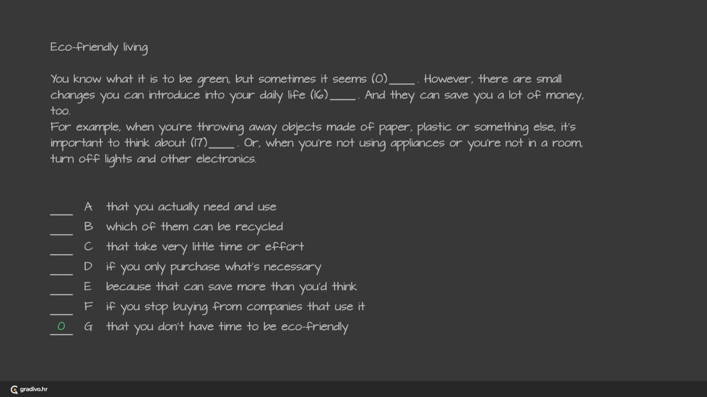
Task: Click the gradivo.hr logo icon
Action: tap(14, 390)
